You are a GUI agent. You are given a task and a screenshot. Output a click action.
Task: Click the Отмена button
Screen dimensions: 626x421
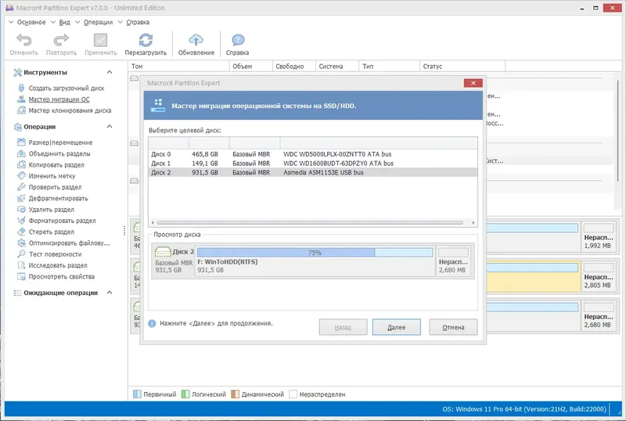(x=453, y=327)
